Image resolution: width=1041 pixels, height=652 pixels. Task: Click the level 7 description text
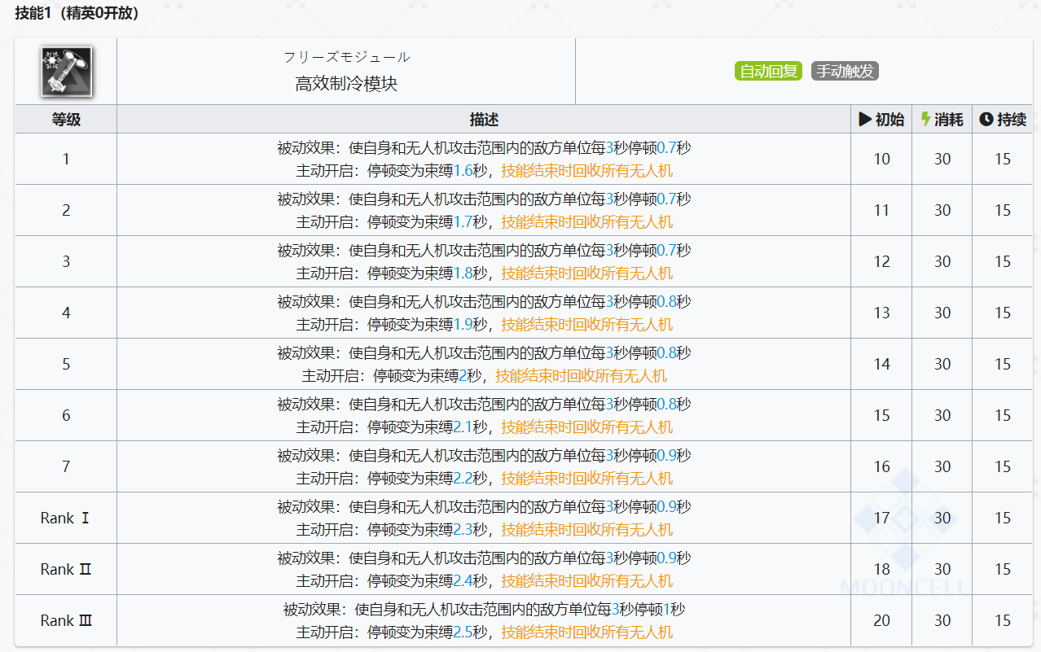click(x=484, y=467)
